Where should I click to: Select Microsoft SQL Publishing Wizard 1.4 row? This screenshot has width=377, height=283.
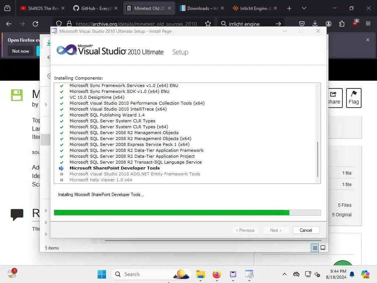(107, 115)
